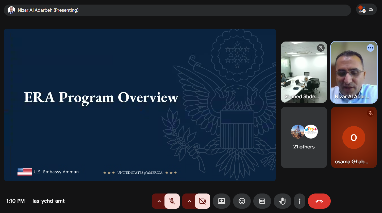This screenshot has height=213, width=382.
Task: Select the "Nizar Al Adarbeh (Presenting)" label
Action: pos(48,10)
